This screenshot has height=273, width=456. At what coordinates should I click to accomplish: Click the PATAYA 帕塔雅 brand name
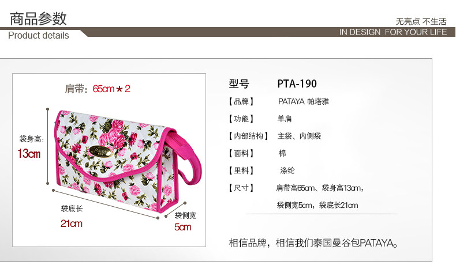(x=303, y=101)
